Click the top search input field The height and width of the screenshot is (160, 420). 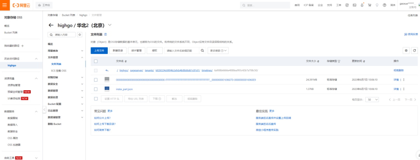(265, 5)
